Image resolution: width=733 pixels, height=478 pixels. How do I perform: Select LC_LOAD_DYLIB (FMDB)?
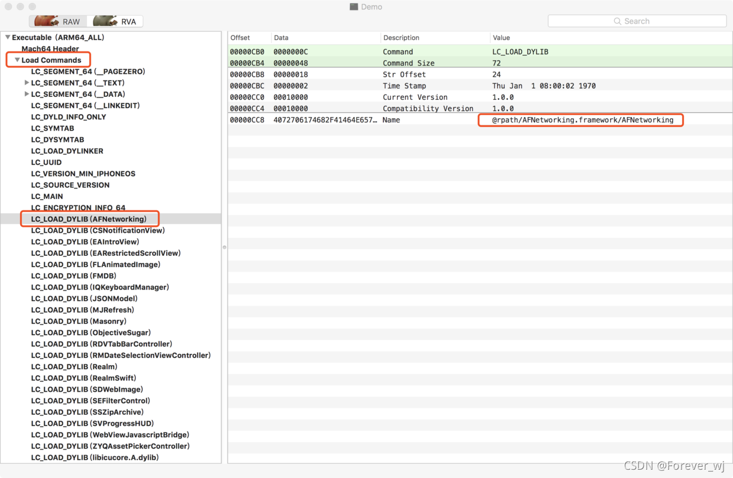pos(73,276)
